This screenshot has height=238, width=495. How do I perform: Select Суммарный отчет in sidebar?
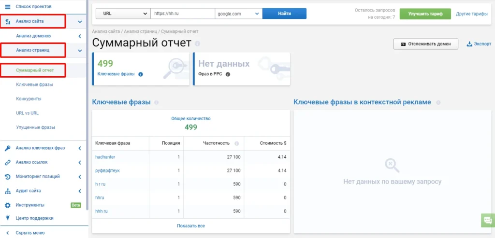point(35,70)
